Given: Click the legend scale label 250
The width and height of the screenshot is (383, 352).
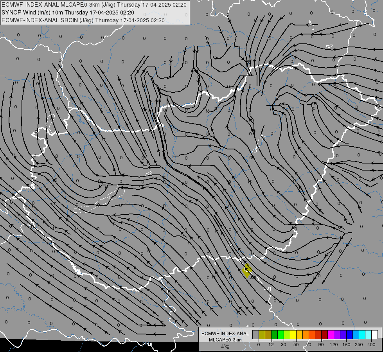Looking at the screenshot, I should (x=359, y=345).
